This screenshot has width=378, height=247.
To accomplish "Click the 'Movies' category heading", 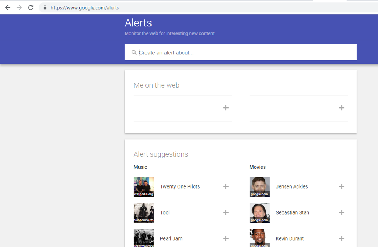I will click(x=257, y=167).
